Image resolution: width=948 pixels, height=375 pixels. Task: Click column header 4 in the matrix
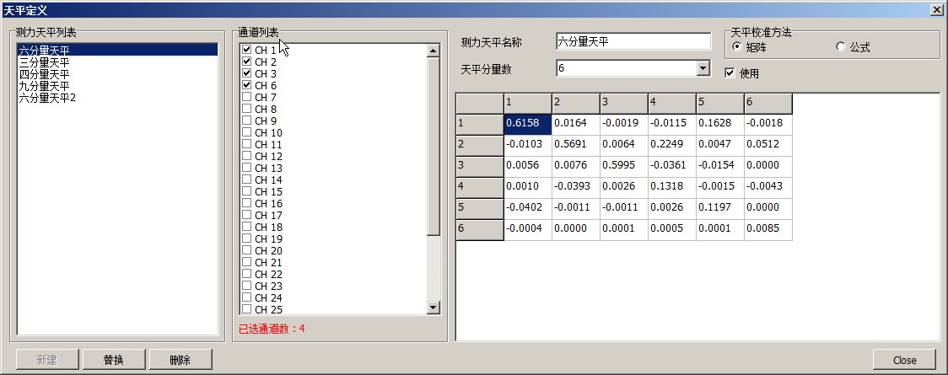[671, 103]
